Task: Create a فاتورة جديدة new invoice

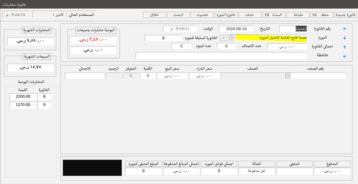Action: pyautogui.click(x=345, y=15)
